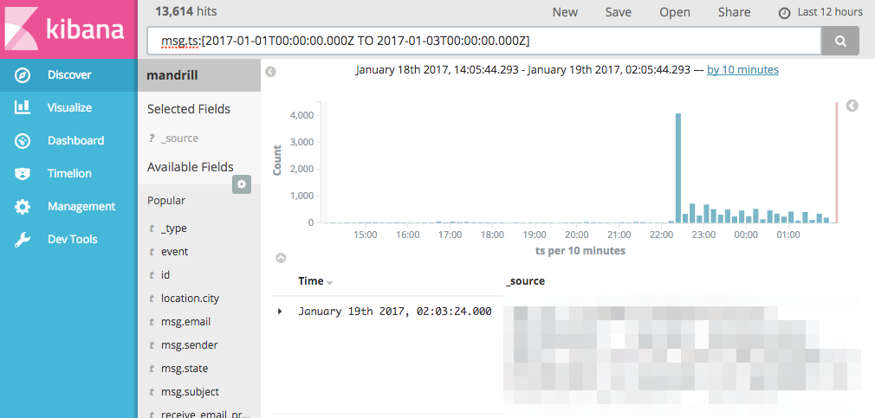Run query with magnifier search button
Viewport: 875px width, 418px height.
point(839,41)
